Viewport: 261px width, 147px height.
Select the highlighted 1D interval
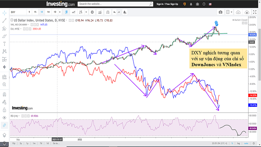[x=42, y=12]
